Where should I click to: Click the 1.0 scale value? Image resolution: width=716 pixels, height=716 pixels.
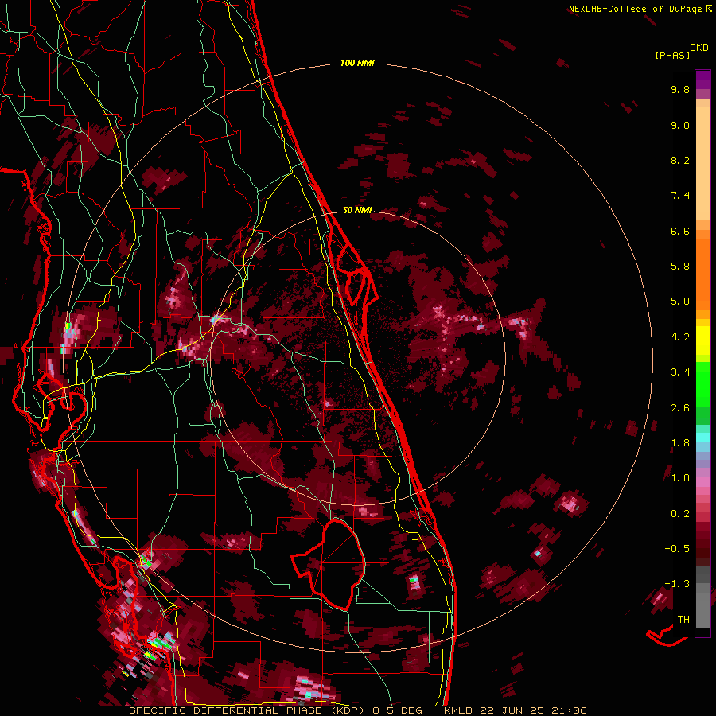[x=680, y=478]
